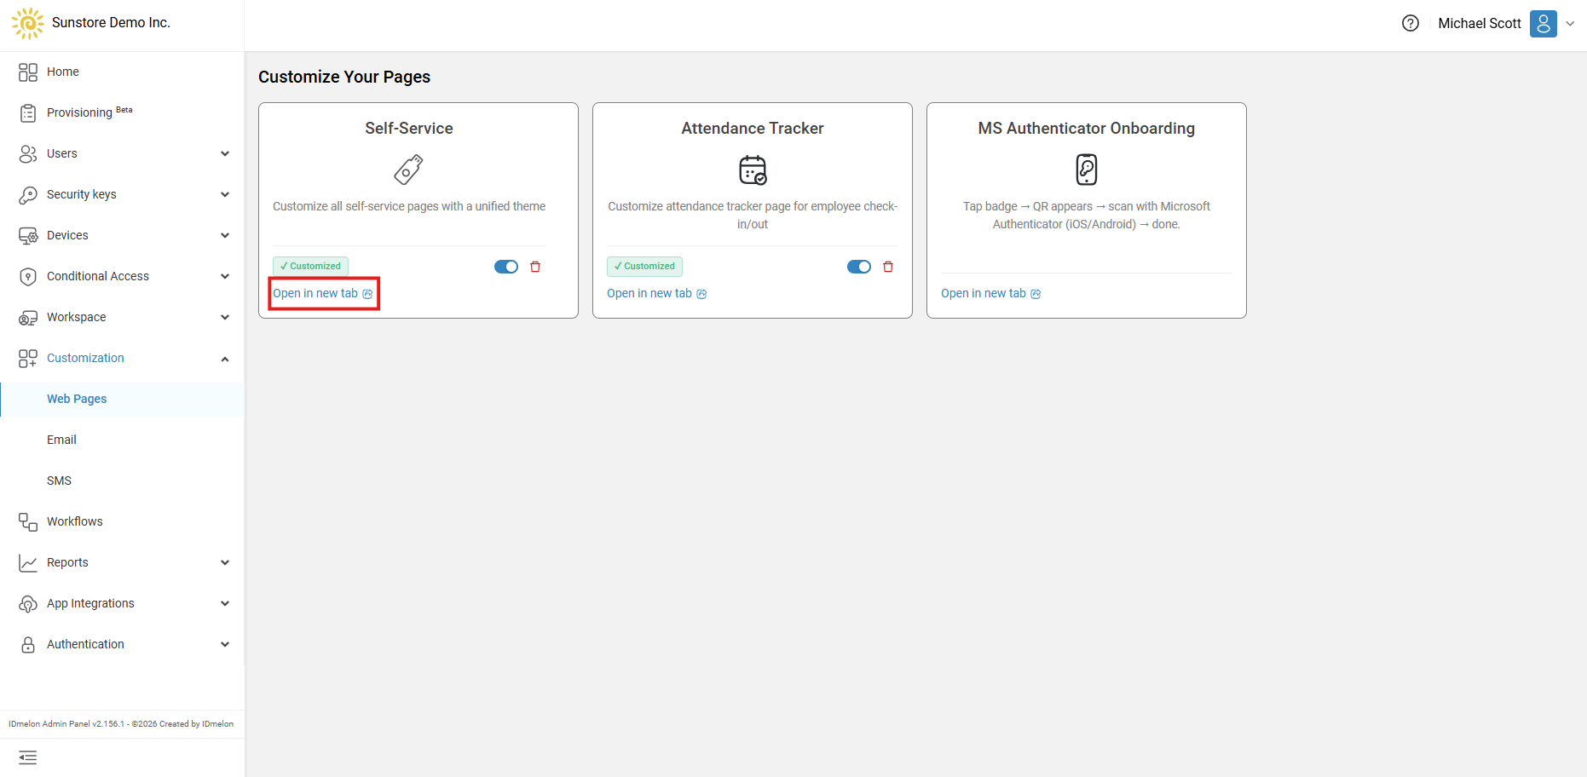Click the Sunstore Demo Inc. sun logo

[x=27, y=23]
